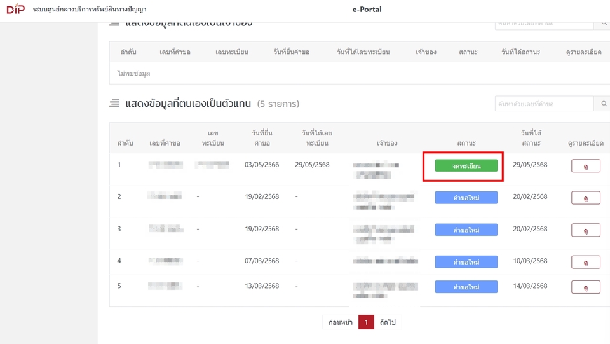Go to the next page (ถัดไป)
The image size is (610, 344).
388,322
